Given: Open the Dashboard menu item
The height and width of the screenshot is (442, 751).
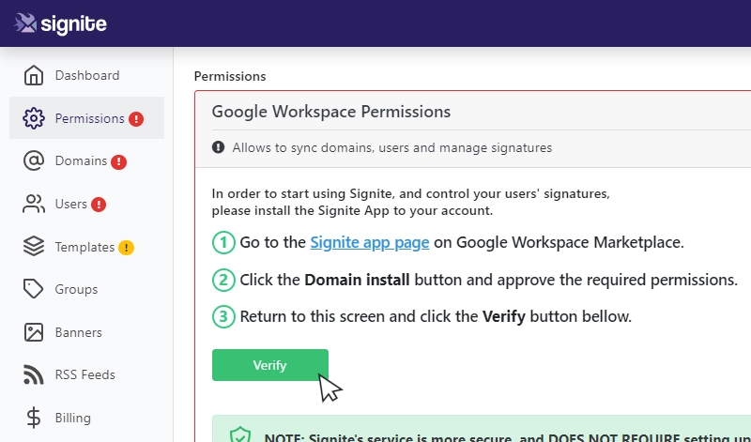Looking at the screenshot, I should (86, 75).
